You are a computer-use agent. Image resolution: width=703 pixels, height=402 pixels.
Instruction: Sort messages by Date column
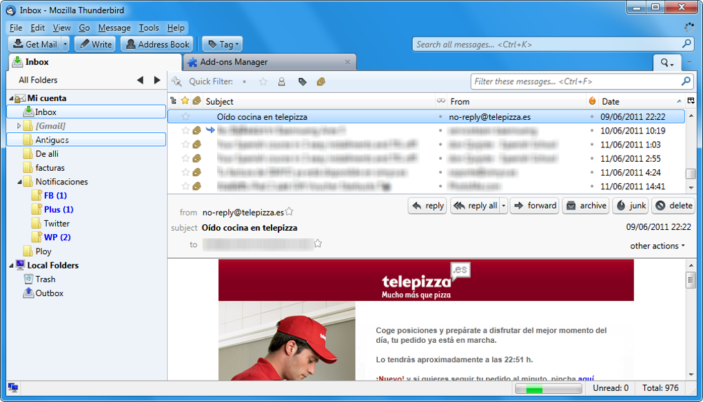[642, 102]
